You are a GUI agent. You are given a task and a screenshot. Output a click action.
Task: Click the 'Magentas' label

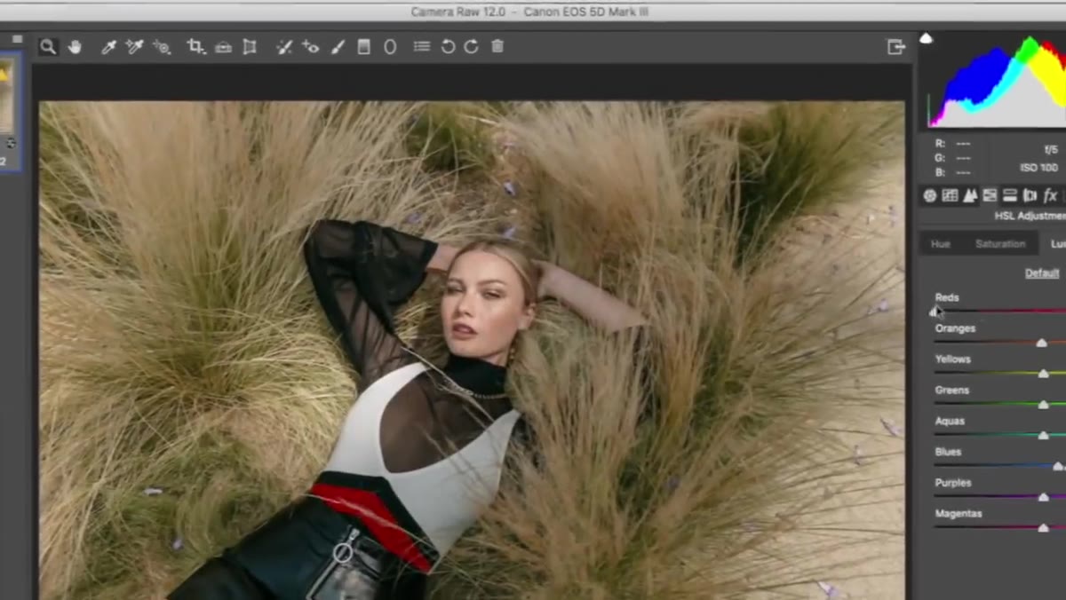click(x=959, y=514)
